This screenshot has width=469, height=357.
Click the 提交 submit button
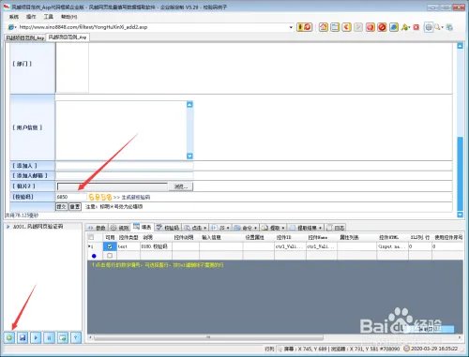click(62, 207)
